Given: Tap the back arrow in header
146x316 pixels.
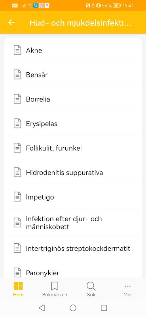Looking at the screenshot, I should [11, 23].
